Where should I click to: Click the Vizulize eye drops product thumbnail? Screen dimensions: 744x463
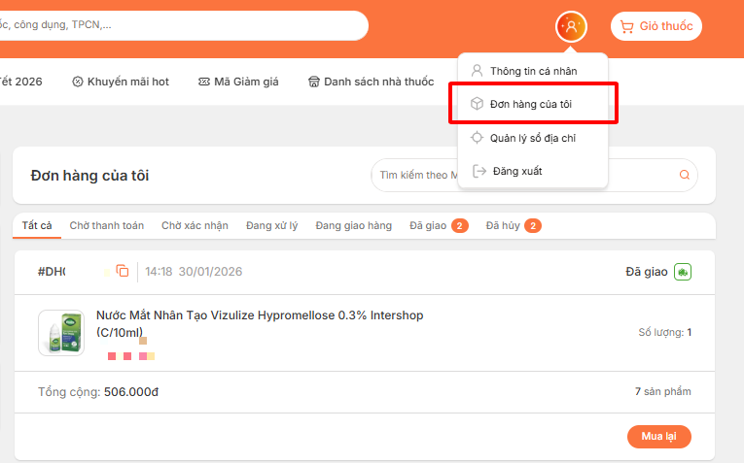coord(60,333)
